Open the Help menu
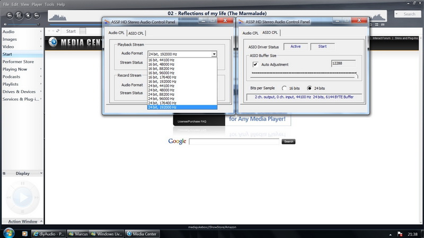 (61, 4)
